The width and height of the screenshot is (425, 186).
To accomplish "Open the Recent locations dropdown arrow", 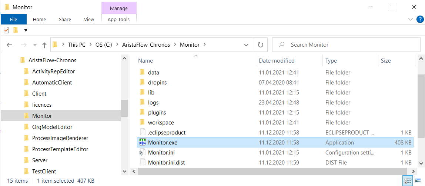I will point(35,45).
